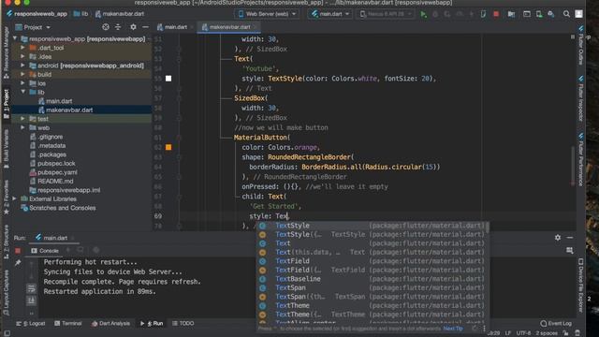This screenshot has width=599, height=337.
Task: Expand the android folder in tree
Action: point(23,66)
